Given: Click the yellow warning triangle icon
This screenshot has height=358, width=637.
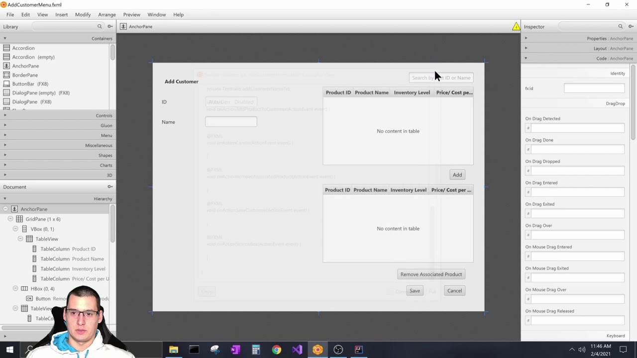Looking at the screenshot, I should [516, 26].
